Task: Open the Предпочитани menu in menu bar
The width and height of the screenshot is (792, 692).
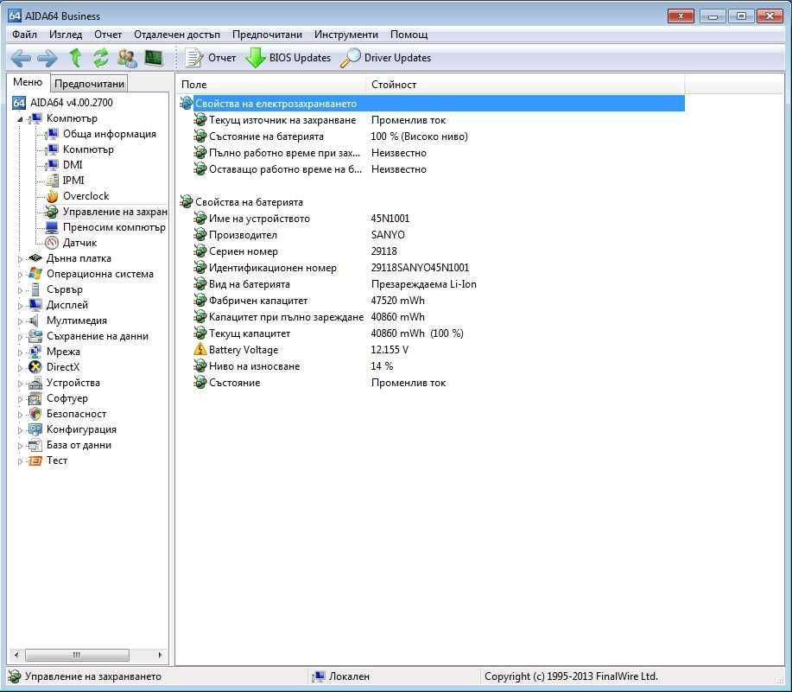Action: tap(267, 35)
